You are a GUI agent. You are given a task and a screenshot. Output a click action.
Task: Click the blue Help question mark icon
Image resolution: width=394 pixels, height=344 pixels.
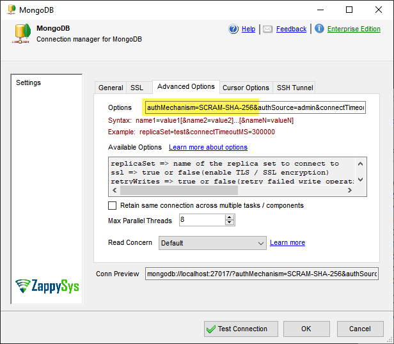click(x=233, y=29)
